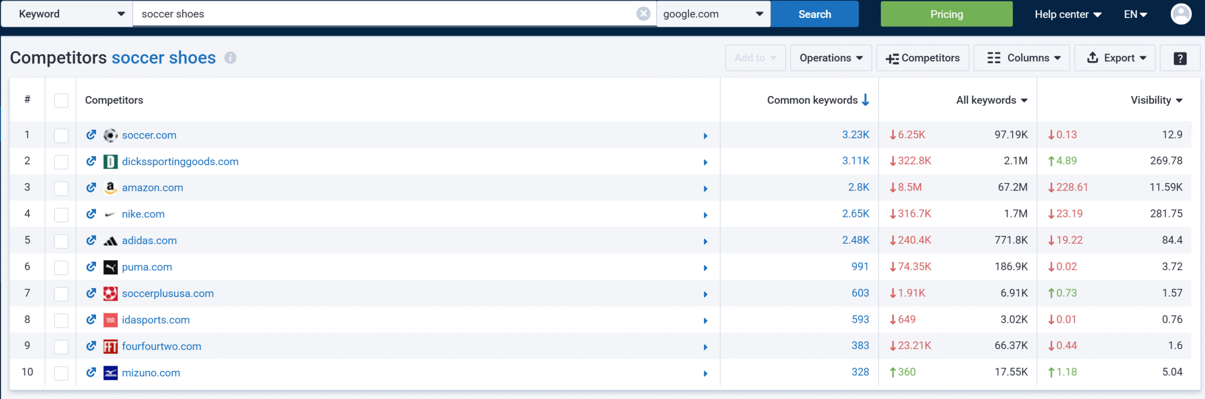Open the idasports.com competitor link

(156, 320)
